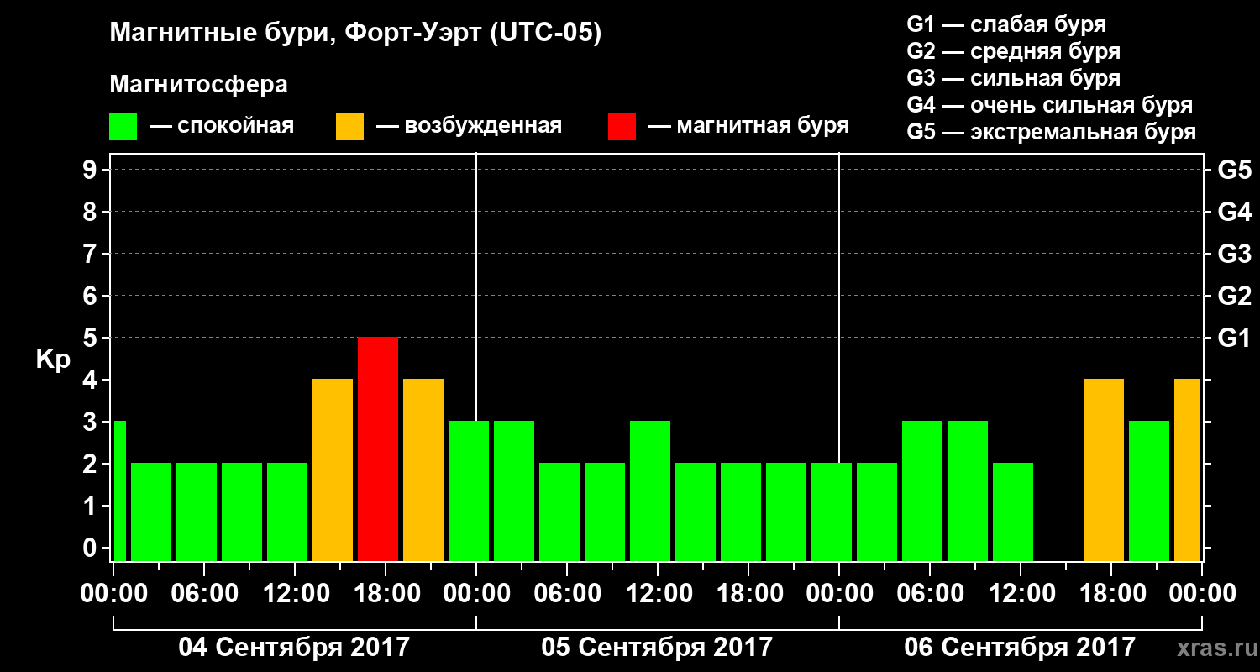Viewport: 1260px width, 672px height.
Task: Click '06:00' time label above 04 Сентября
Action: click(204, 593)
